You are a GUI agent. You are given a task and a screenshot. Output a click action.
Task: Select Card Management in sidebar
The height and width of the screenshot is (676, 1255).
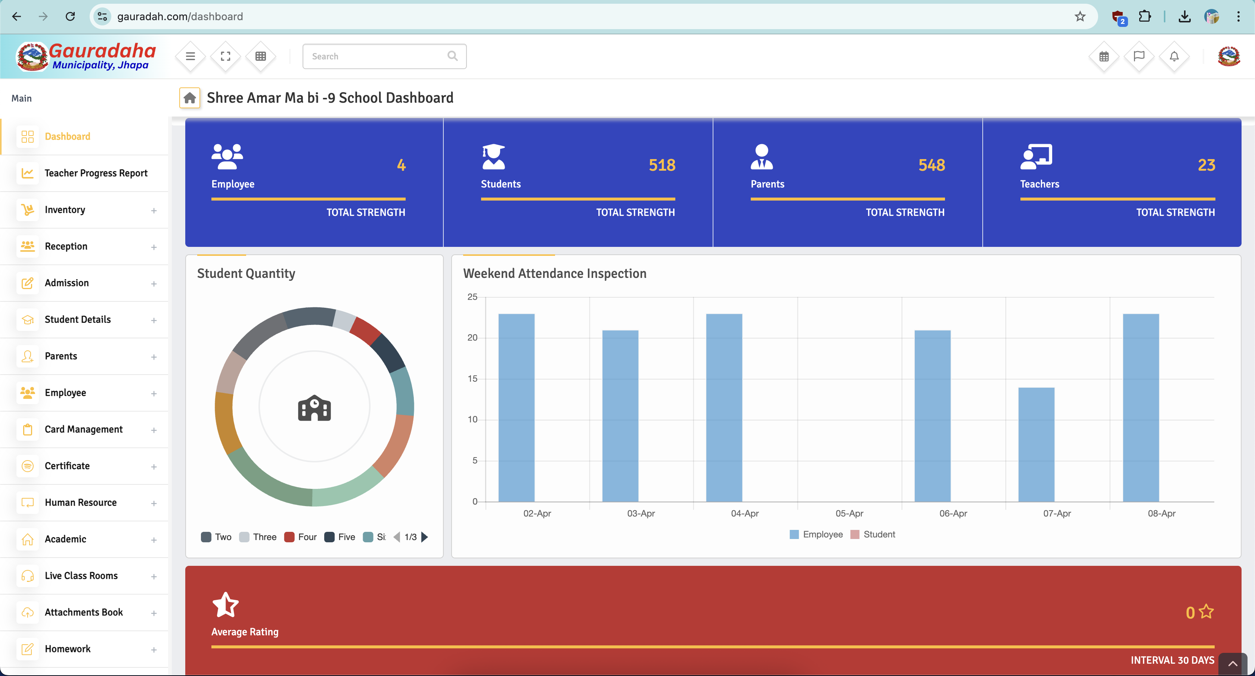pyautogui.click(x=84, y=430)
